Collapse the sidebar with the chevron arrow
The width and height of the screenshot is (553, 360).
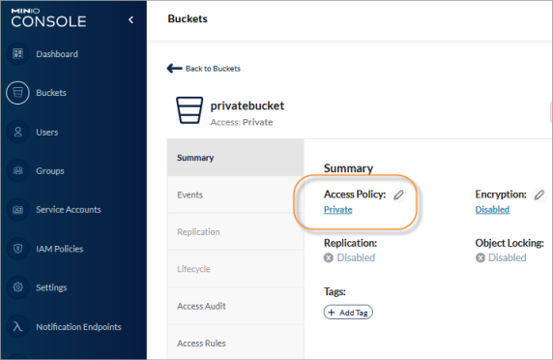pos(131,19)
